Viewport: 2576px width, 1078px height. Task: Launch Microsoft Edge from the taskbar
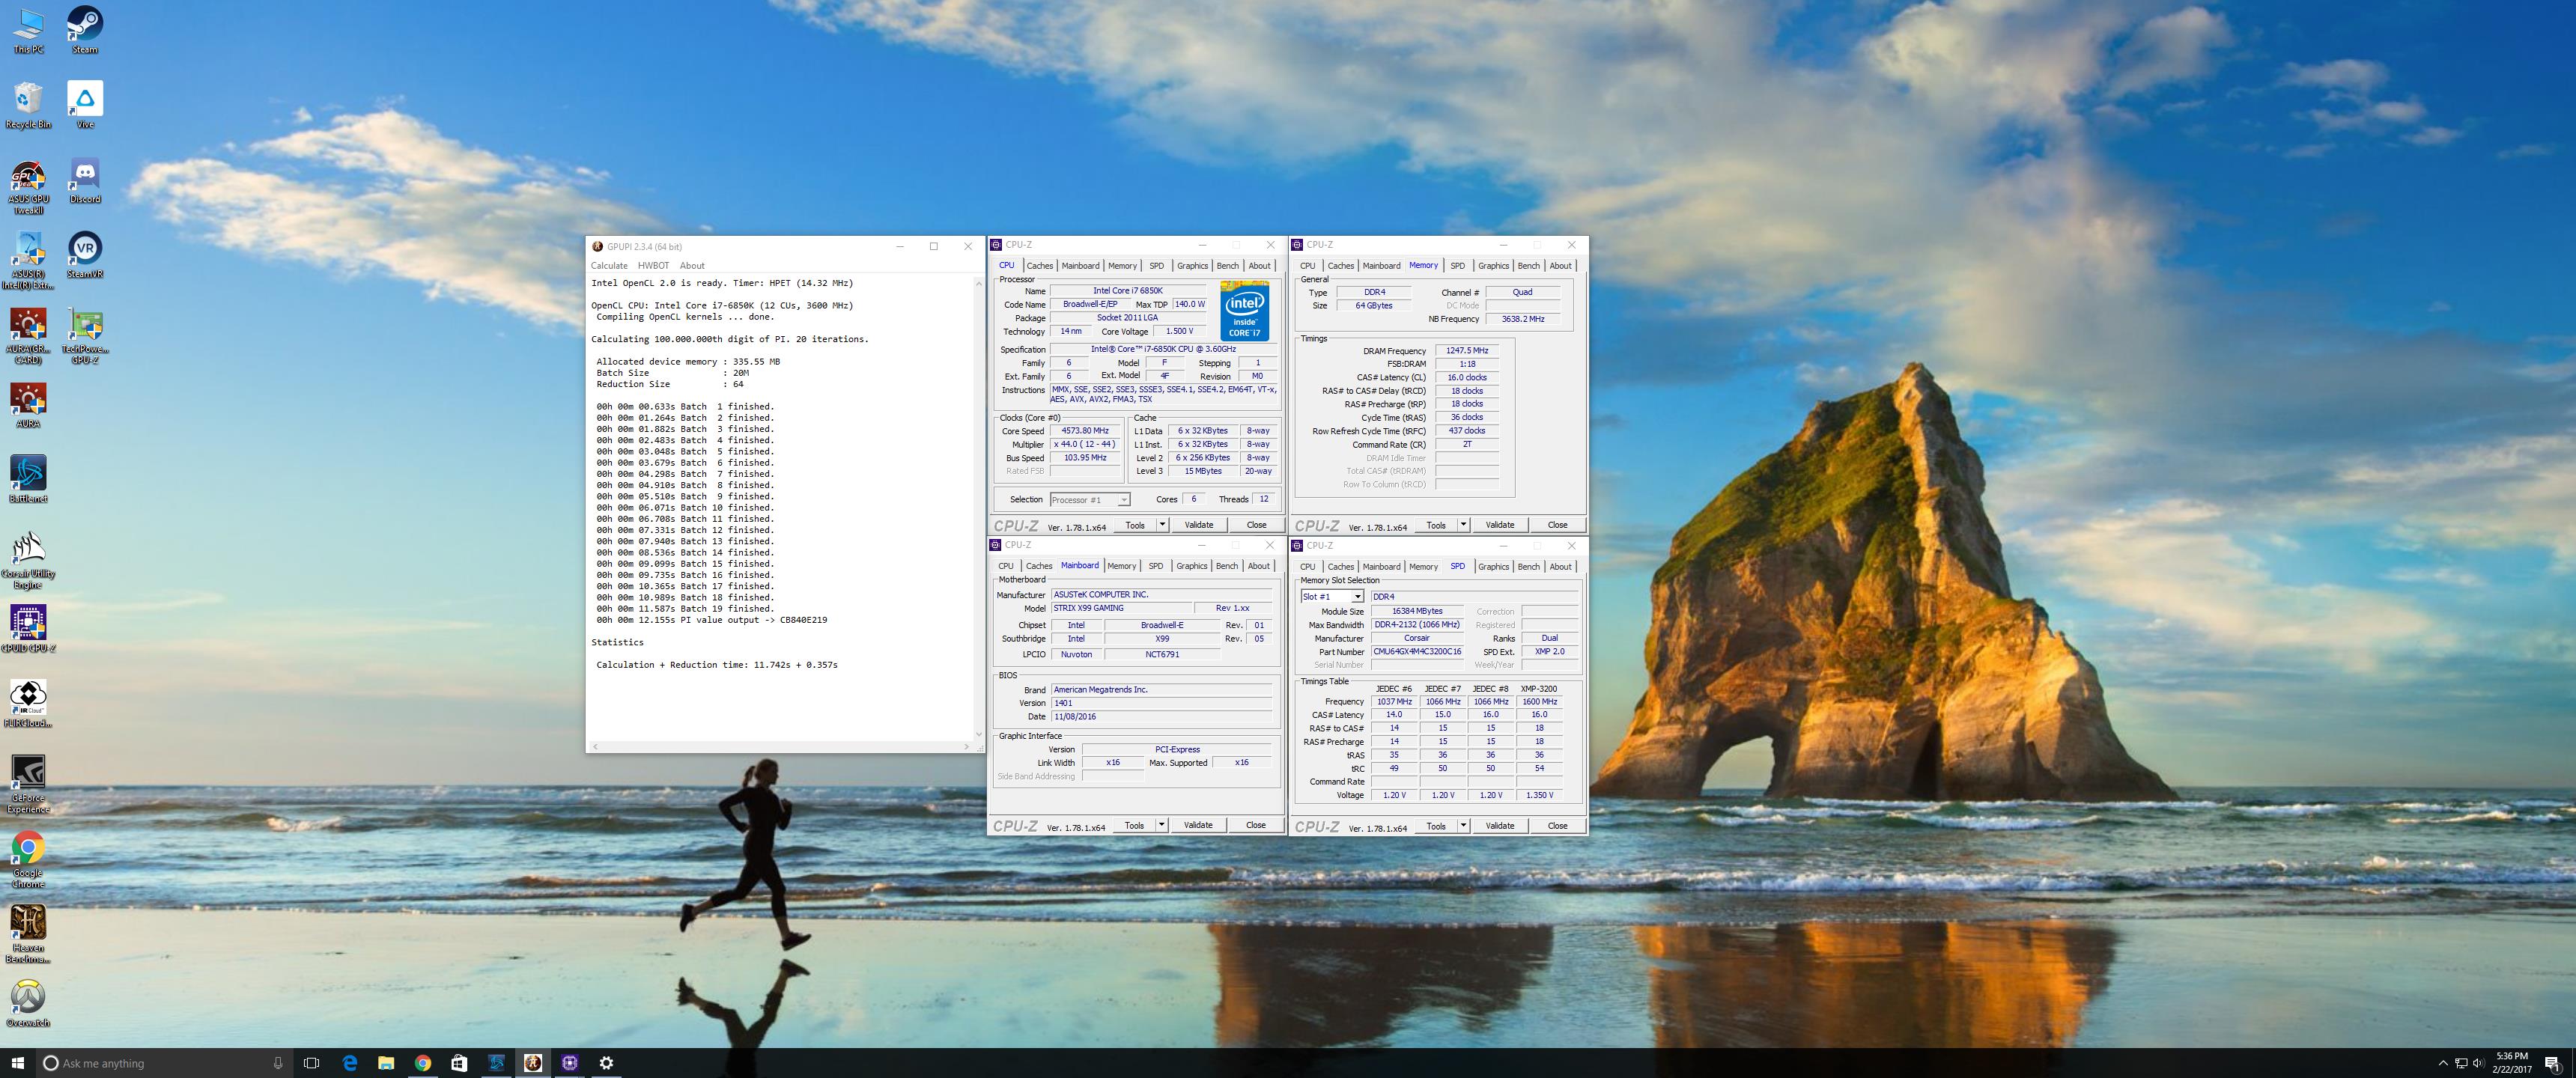350,1063
